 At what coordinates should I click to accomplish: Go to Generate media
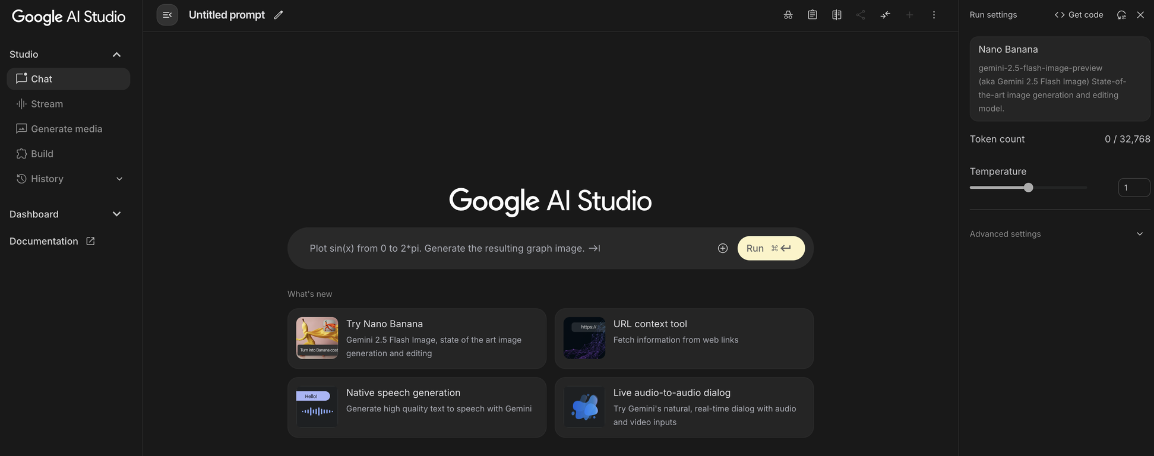pyautogui.click(x=66, y=129)
